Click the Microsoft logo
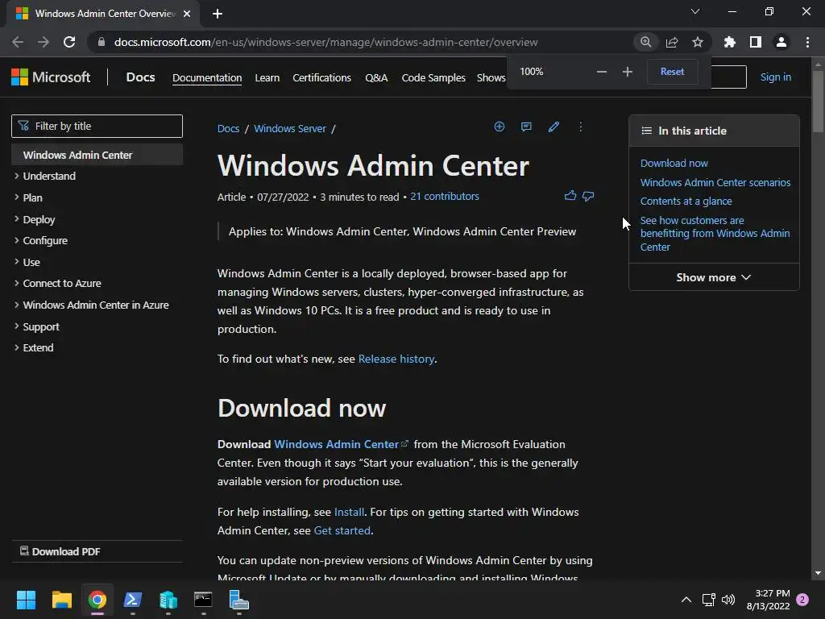825x619 pixels. pos(51,77)
